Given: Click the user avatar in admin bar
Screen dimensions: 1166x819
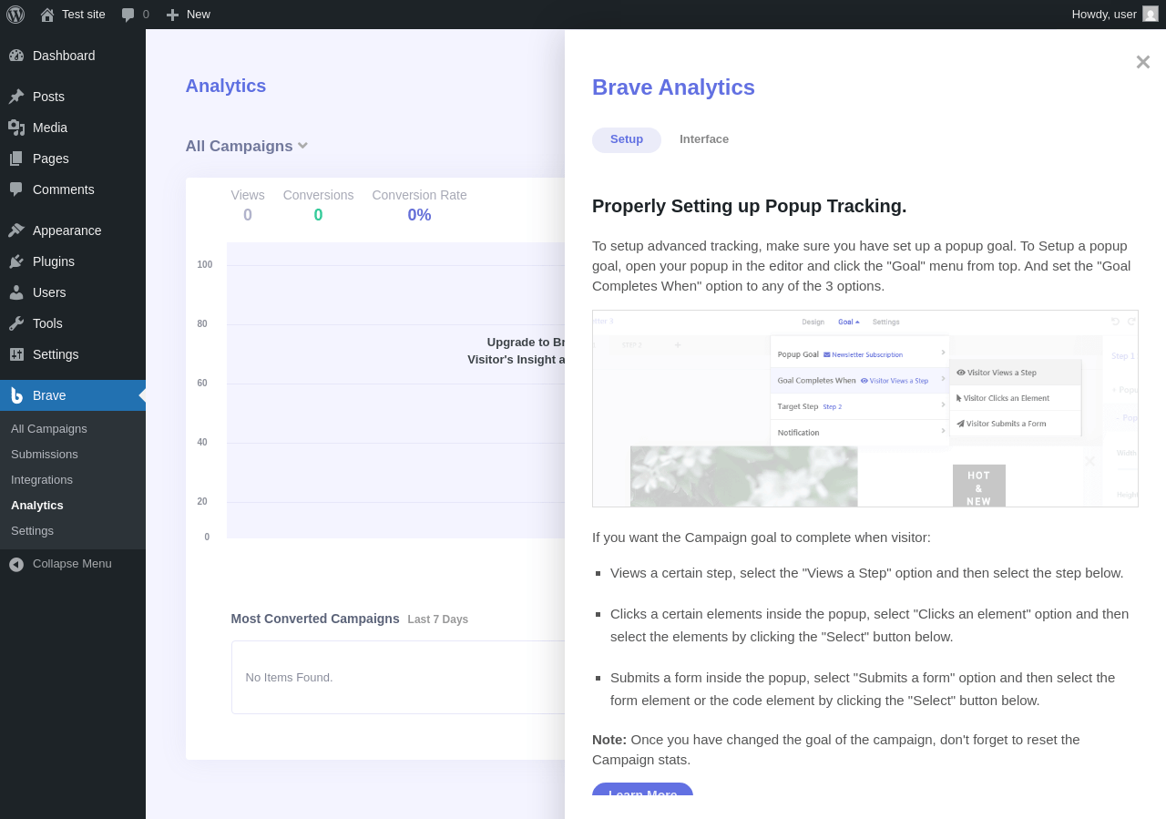Looking at the screenshot, I should click(1151, 14).
